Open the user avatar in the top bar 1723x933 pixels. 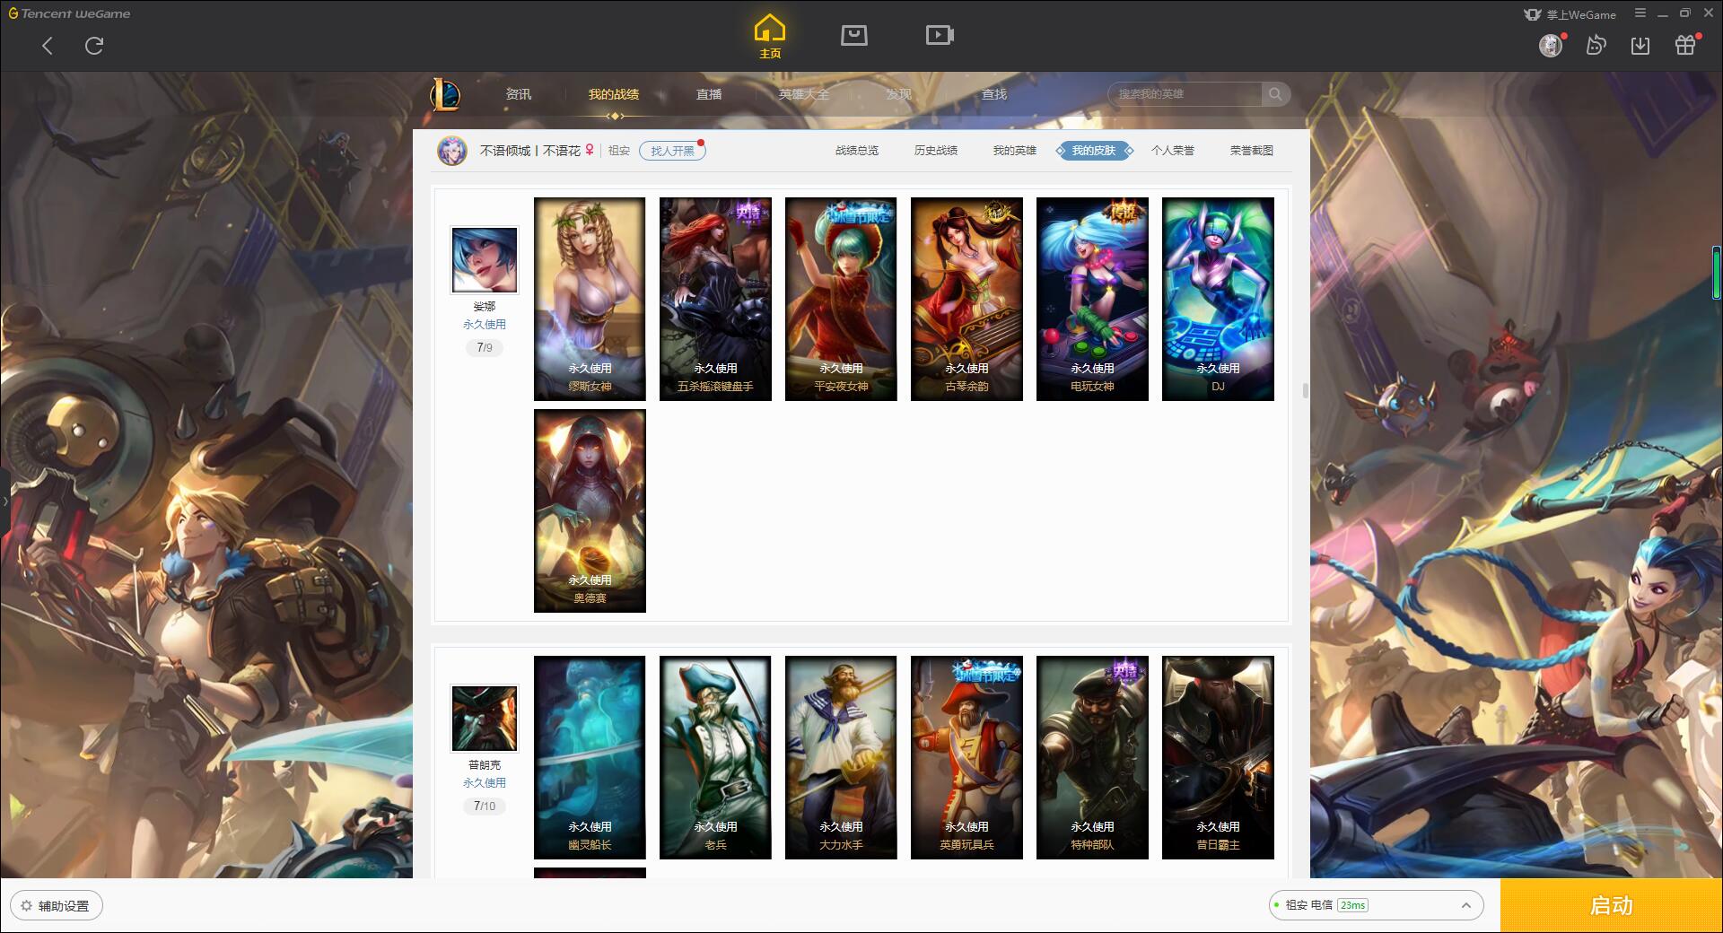point(1551,45)
